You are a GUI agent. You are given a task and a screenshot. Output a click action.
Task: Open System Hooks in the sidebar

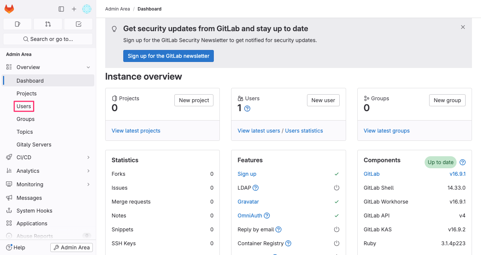(x=48, y=211)
